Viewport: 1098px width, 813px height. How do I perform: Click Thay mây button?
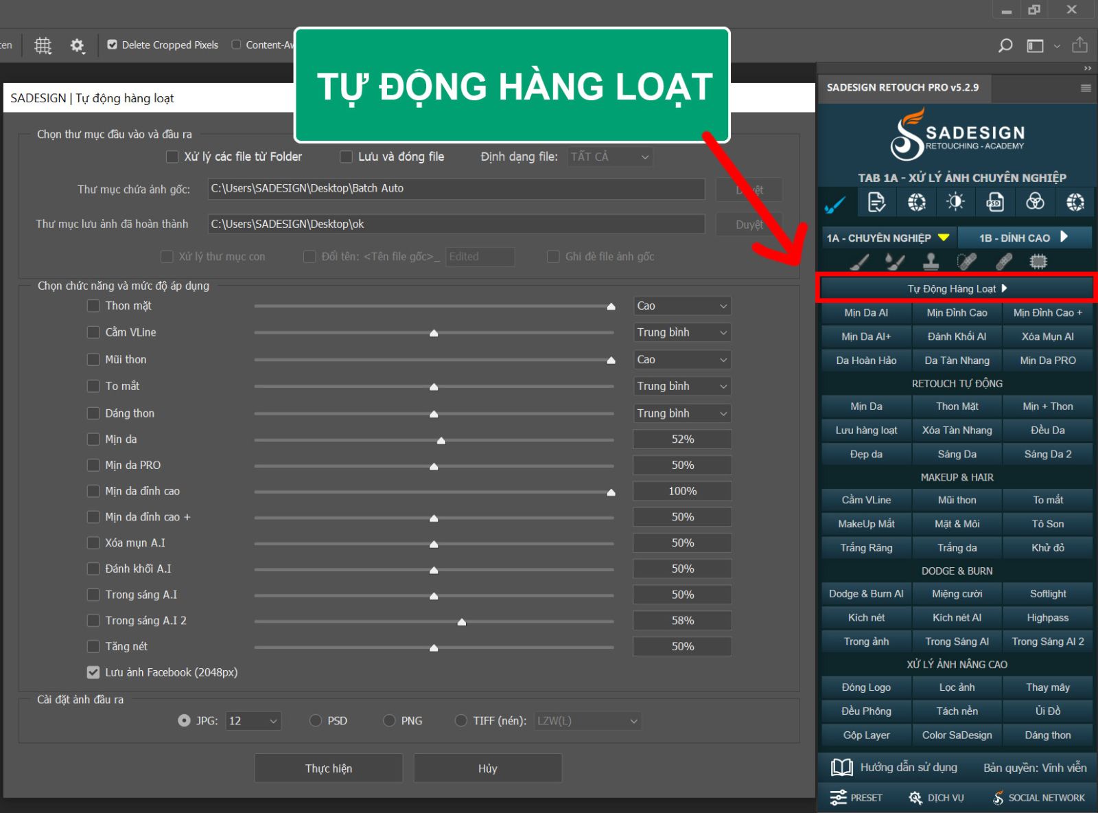coord(1048,687)
